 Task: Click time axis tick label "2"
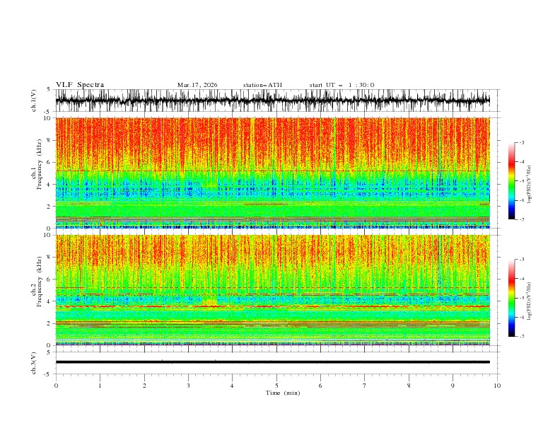(144, 386)
